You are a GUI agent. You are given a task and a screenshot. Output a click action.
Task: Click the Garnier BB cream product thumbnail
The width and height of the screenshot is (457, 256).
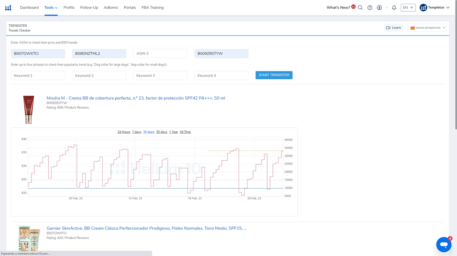coord(29,238)
